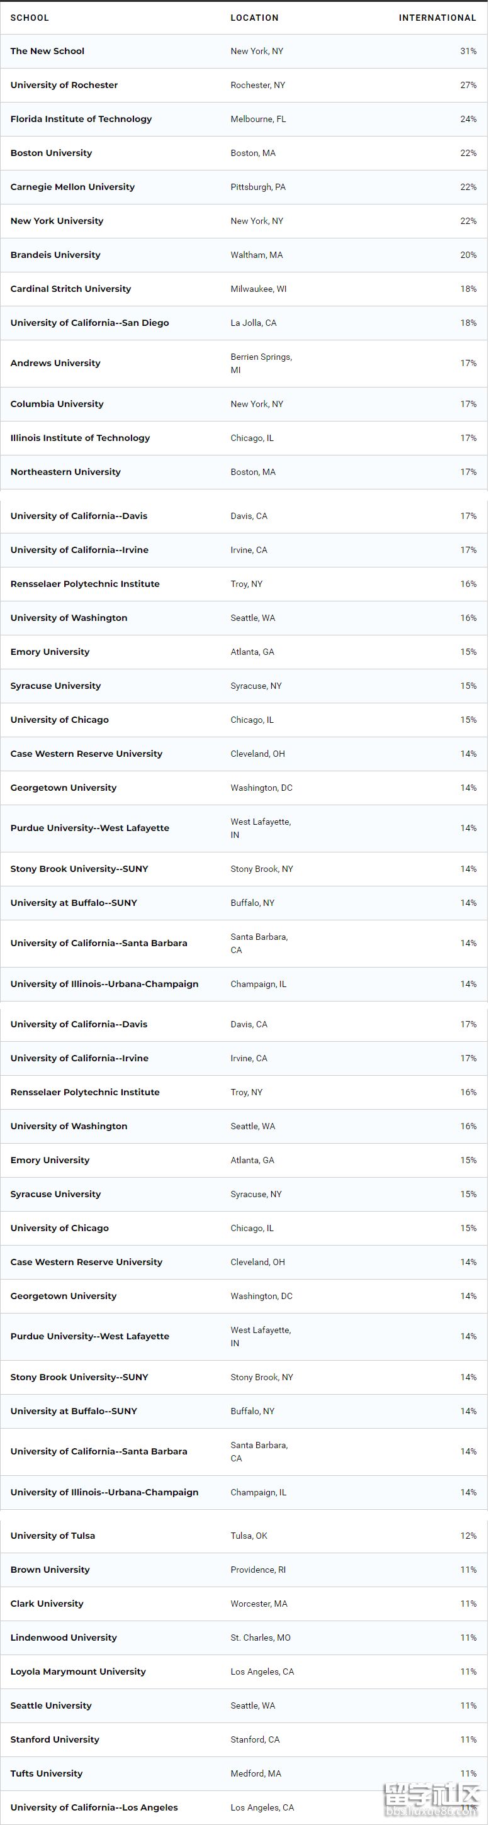The width and height of the screenshot is (489, 1825).
Task: Open Brown University entry
Action: tap(50, 1569)
